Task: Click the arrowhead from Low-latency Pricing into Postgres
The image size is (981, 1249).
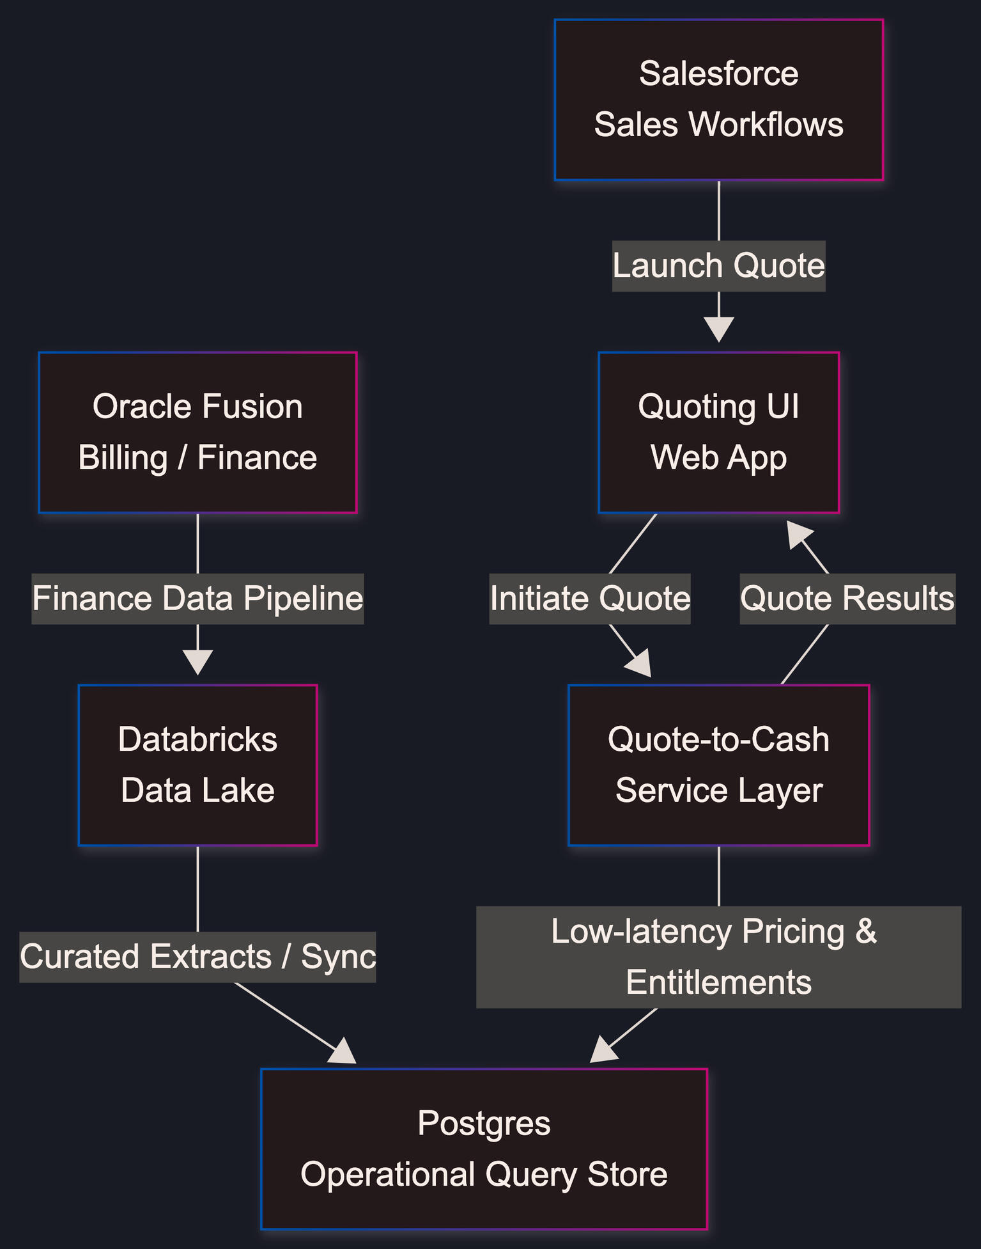Action: 603,1051
